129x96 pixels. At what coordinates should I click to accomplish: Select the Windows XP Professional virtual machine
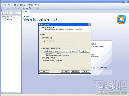click(x=14, y=18)
